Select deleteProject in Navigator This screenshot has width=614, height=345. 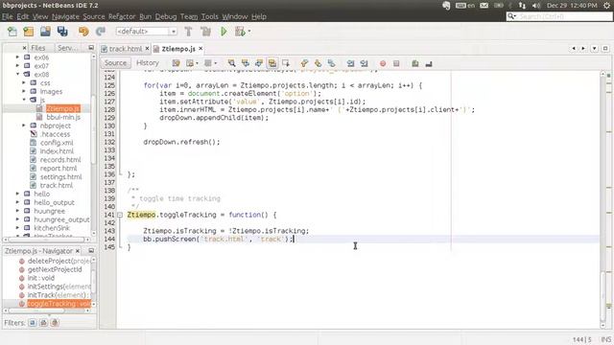59,261
